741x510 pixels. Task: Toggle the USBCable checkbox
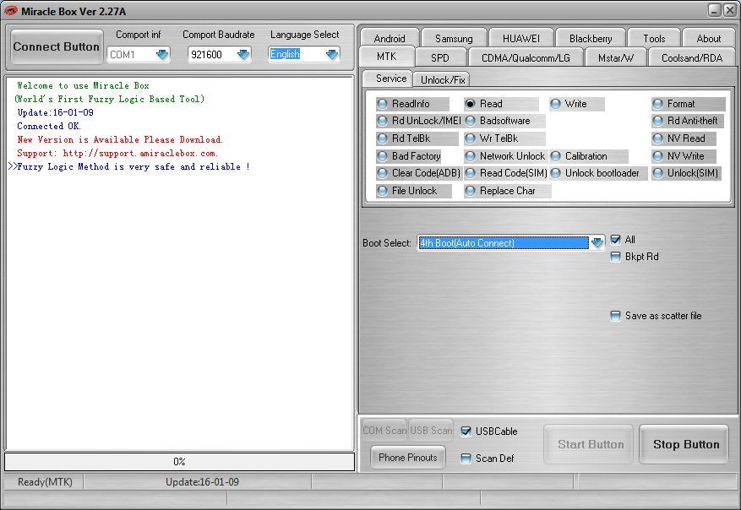click(x=466, y=431)
